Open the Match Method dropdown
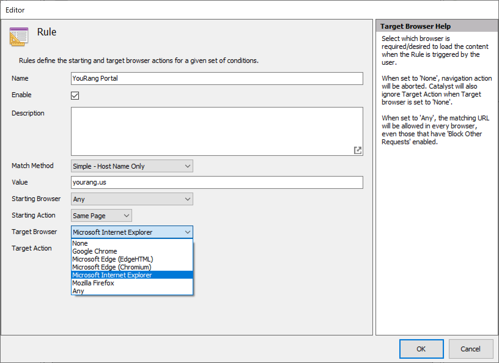Screen dimensions: 499x363 pyautogui.click(x=132, y=166)
